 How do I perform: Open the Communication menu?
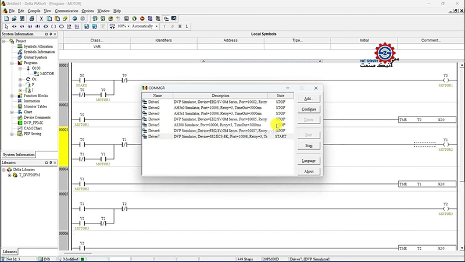66,10
